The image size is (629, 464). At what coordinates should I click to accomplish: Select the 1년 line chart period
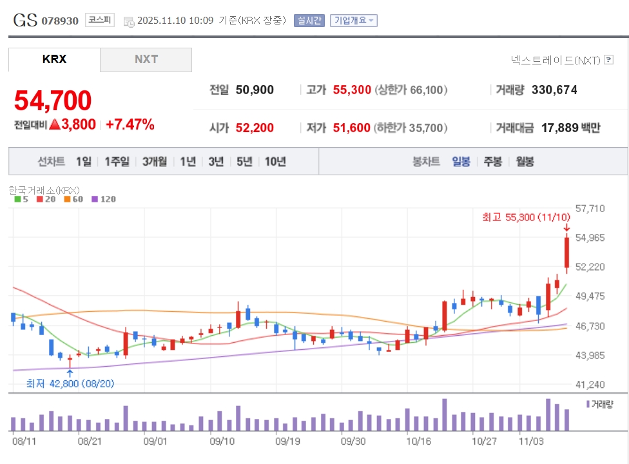point(188,161)
